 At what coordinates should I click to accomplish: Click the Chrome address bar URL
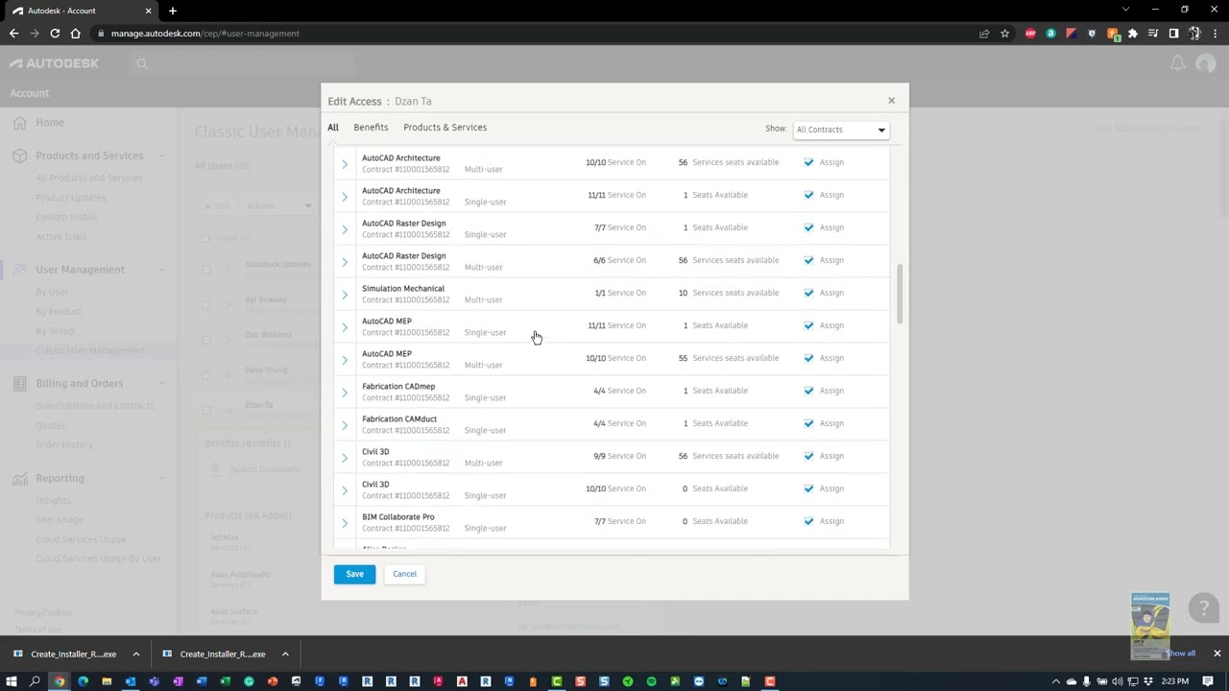click(x=205, y=33)
